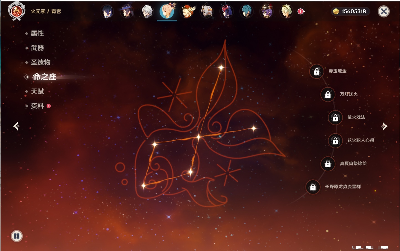Close the character screen with X

click(384, 11)
